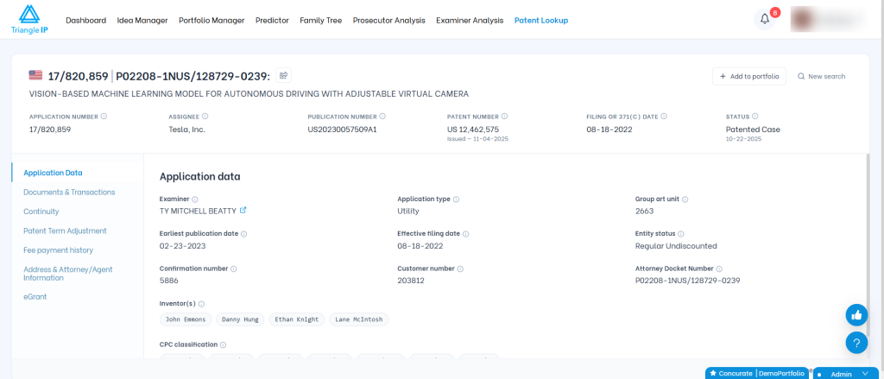Click info icon next to Entity status
Image resolution: width=884 pixels, height=379 pixels.
681,234
